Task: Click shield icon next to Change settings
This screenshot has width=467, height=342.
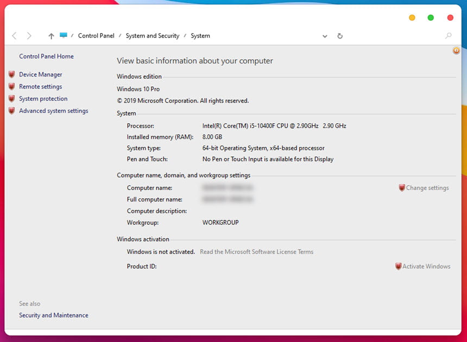Action: 402,188
